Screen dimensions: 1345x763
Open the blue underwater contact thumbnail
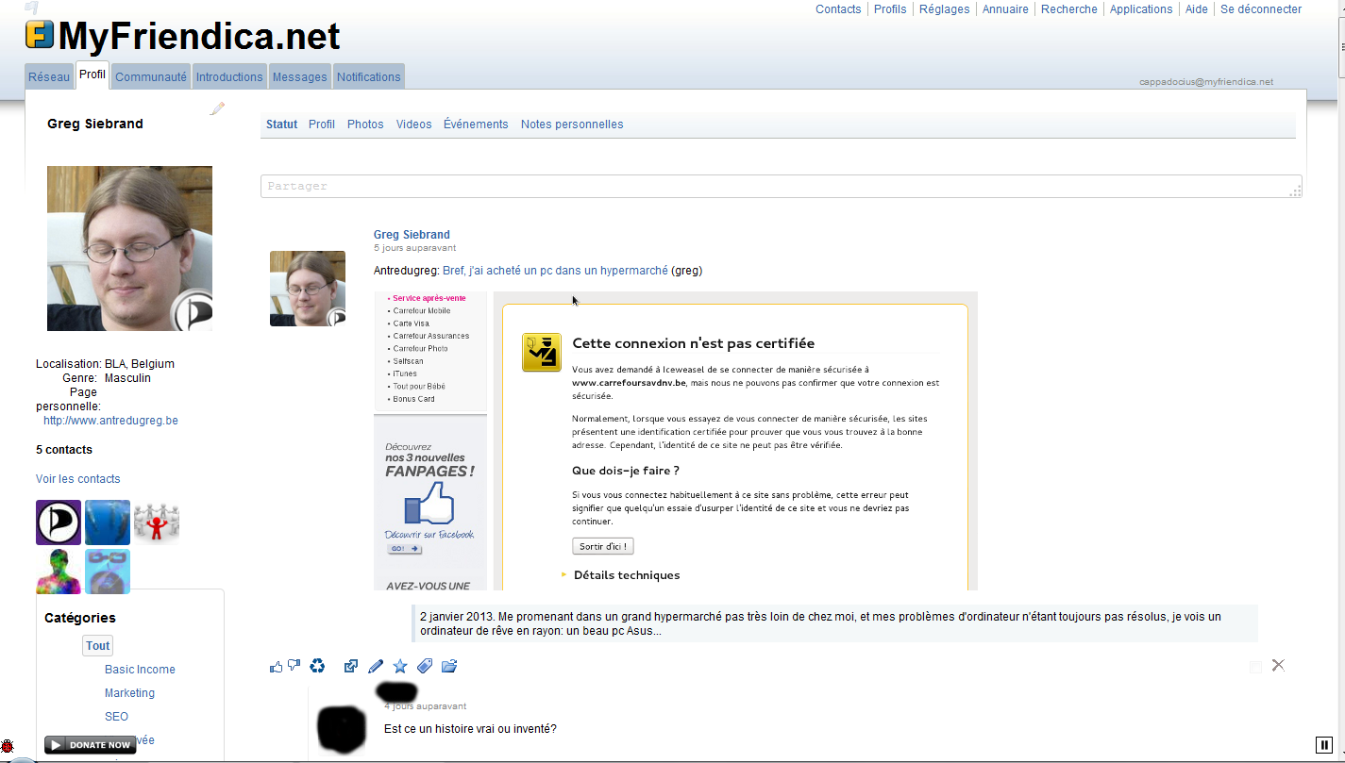[108, 522]
